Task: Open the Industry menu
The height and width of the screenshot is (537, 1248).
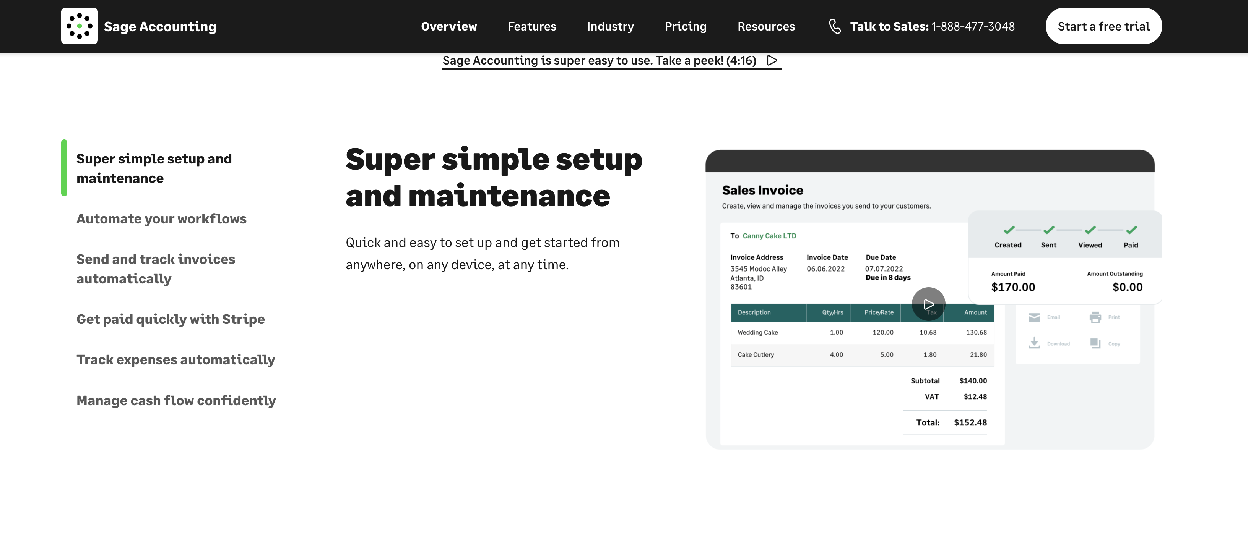Action: click(610, 27)
